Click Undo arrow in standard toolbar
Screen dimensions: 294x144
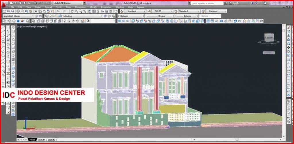pyautogui.click(x=58, y=11)
